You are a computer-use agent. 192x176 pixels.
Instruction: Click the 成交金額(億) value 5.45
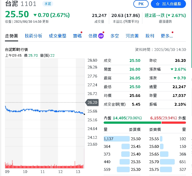point(136,104)
